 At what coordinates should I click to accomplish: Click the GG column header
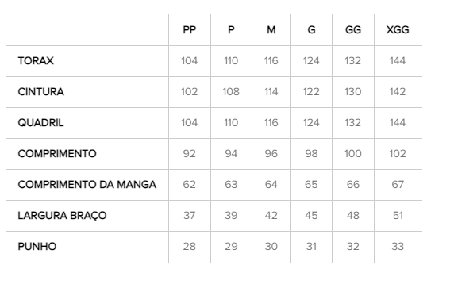353,30
